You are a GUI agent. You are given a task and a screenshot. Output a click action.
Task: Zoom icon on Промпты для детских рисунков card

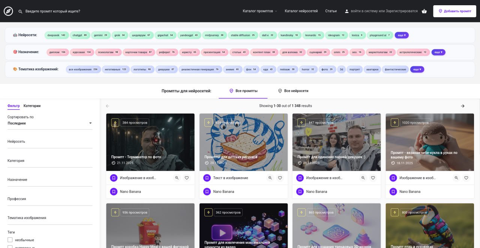click(270, 178)
